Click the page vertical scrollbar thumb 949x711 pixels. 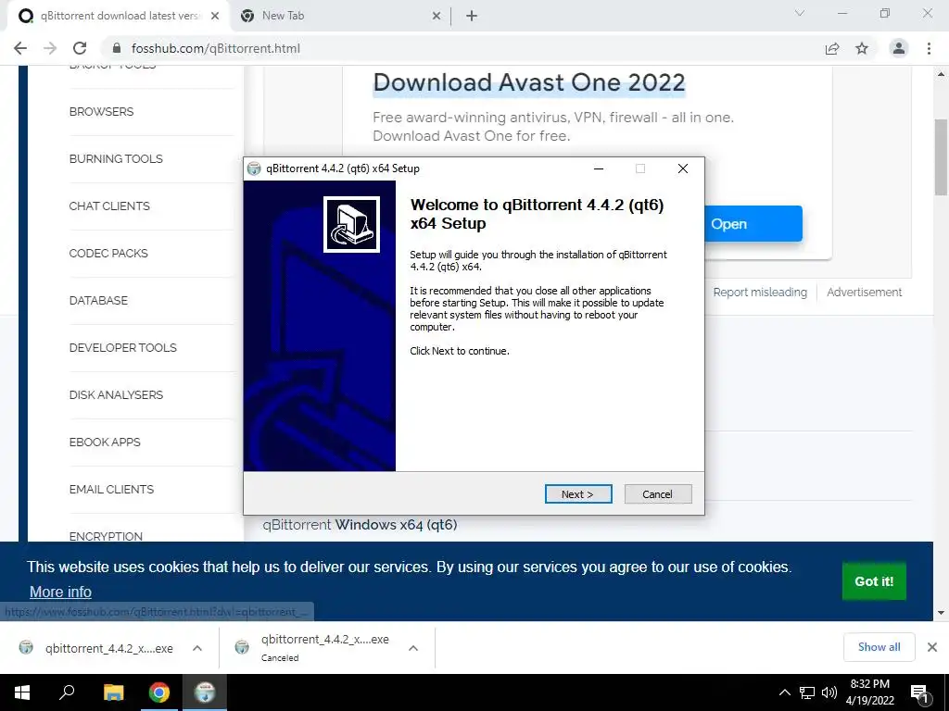click(x=941, y=157)
